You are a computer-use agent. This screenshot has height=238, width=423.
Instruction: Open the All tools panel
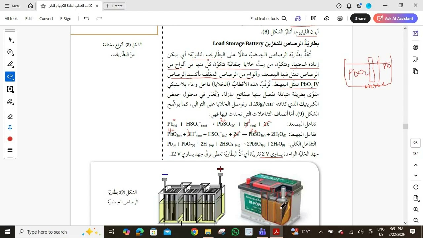[x=11, y=19]
